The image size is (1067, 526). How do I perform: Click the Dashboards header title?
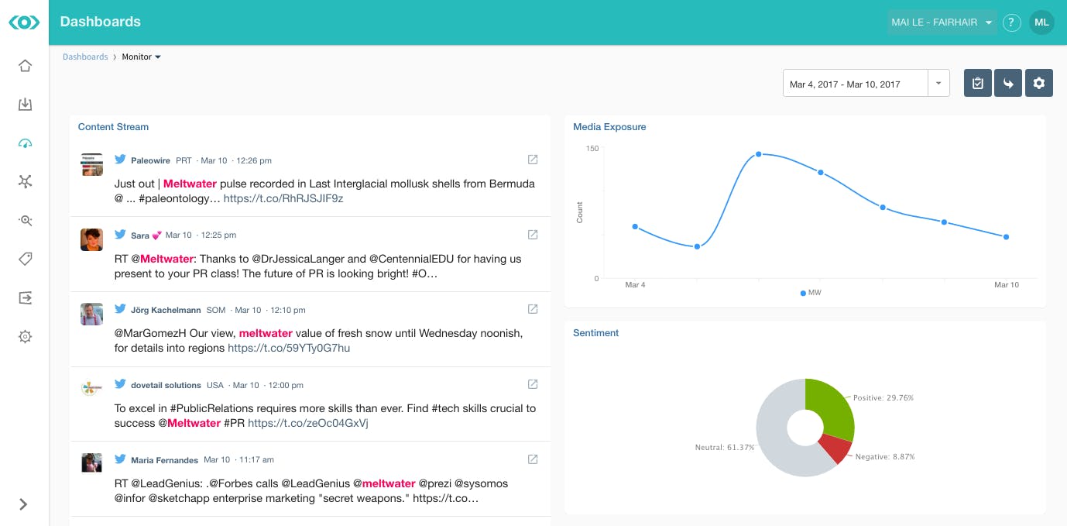point(101,22)
